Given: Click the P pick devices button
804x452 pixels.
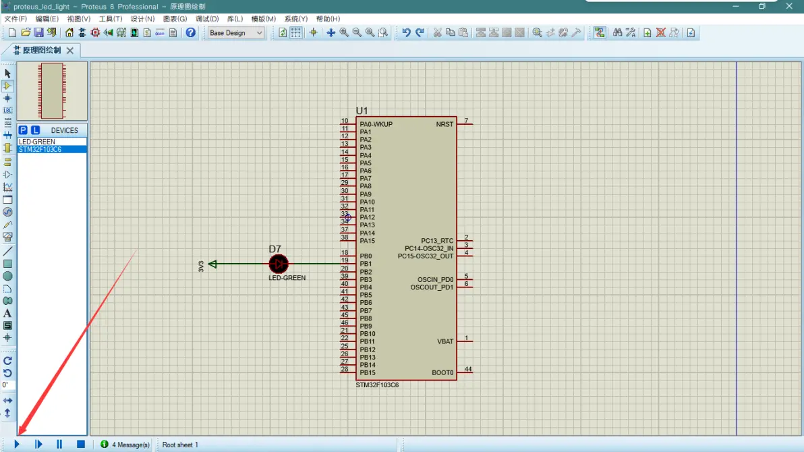Looking at the screenshot, I should coord(23,130).
